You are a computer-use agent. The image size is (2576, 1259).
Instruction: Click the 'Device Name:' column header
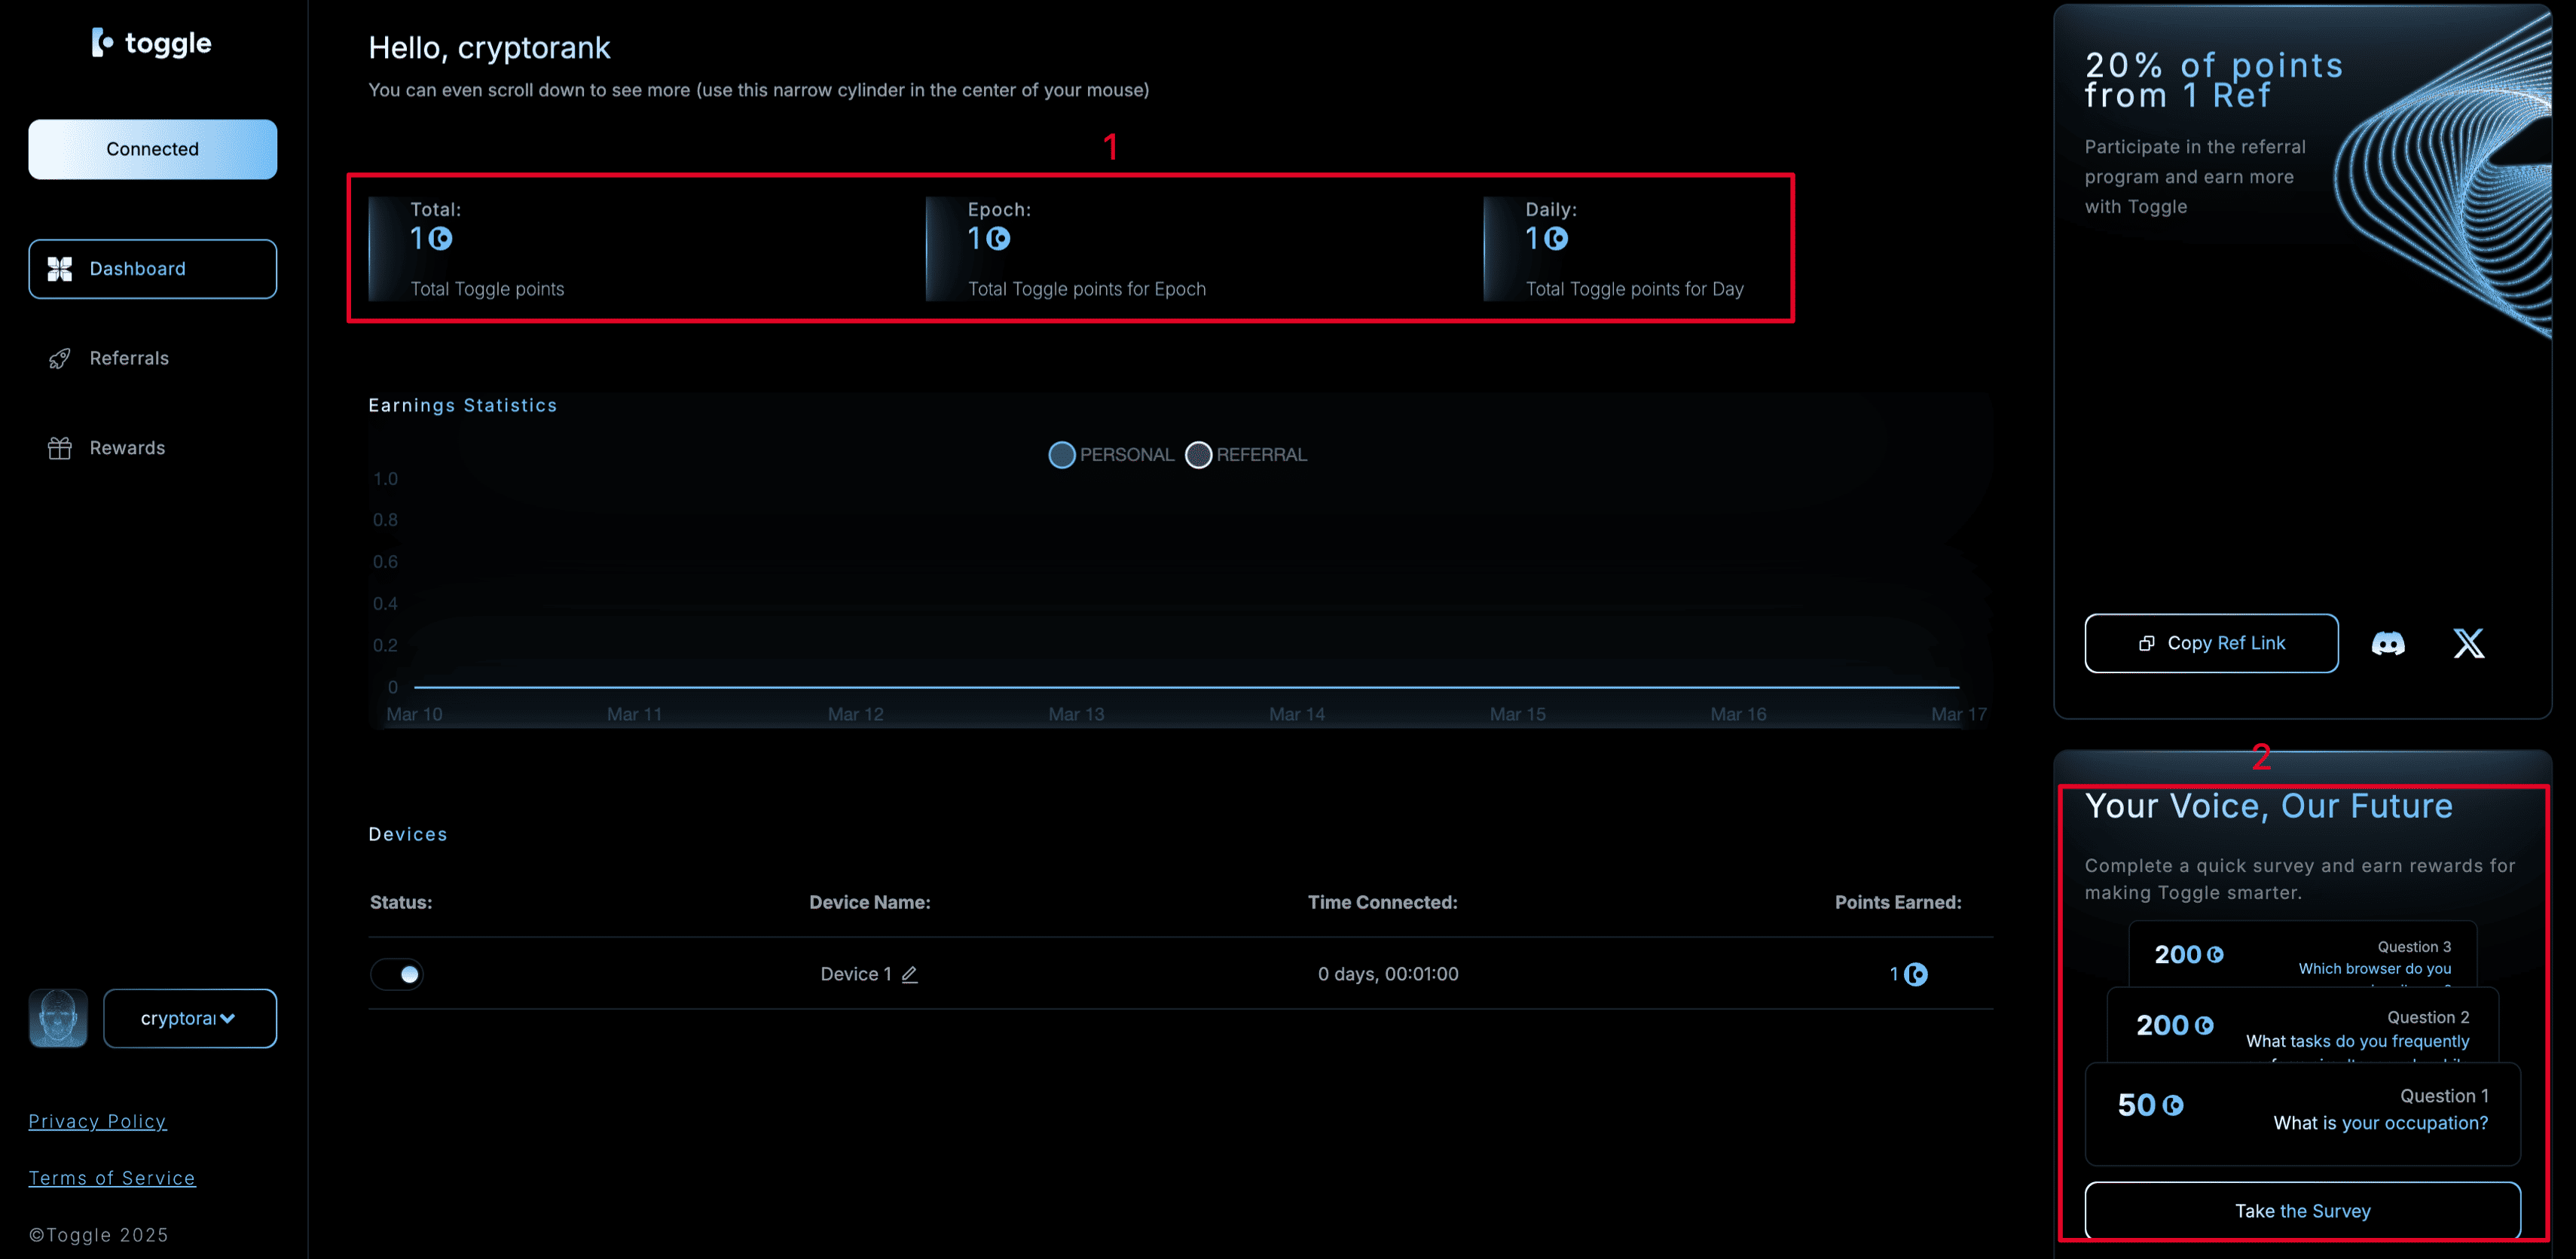click(869, 902)
